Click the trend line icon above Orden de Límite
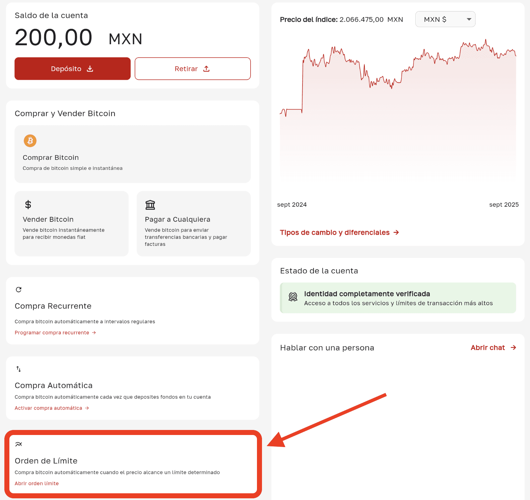Screen dimensions: 530x500 click(x=19, y=444)
